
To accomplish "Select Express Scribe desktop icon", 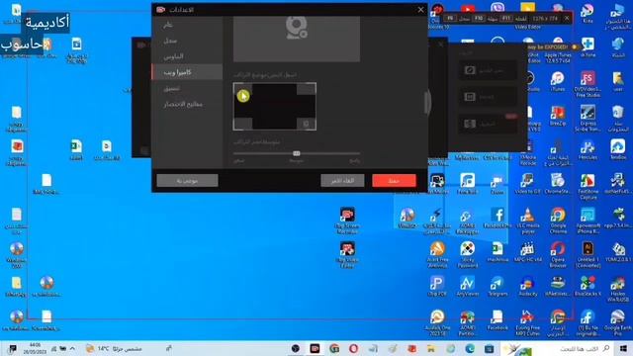I will (588, 119).
